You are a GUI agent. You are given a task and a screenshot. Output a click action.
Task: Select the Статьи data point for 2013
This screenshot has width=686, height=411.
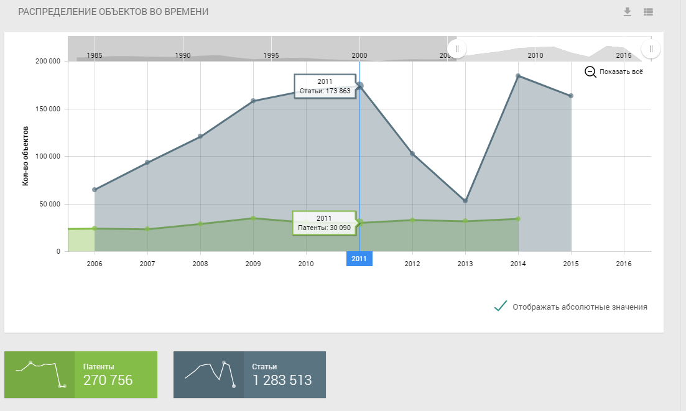[465, 201]
